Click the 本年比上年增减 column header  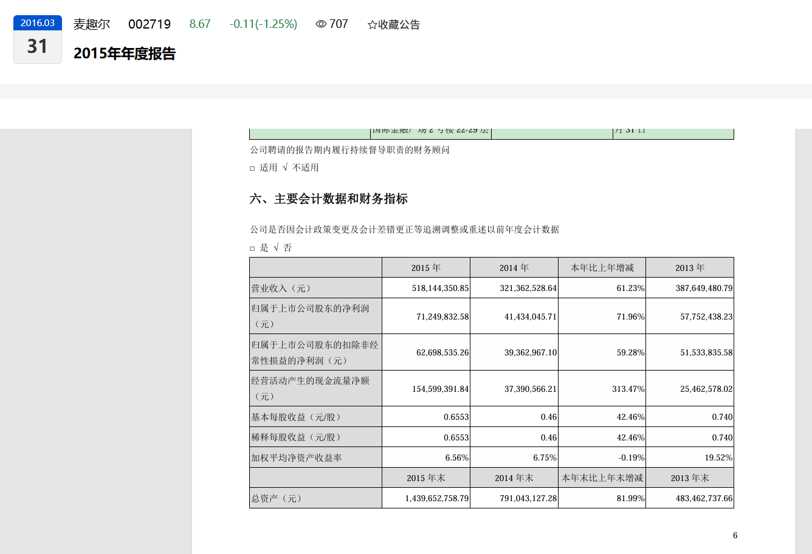tap(602, 268)
